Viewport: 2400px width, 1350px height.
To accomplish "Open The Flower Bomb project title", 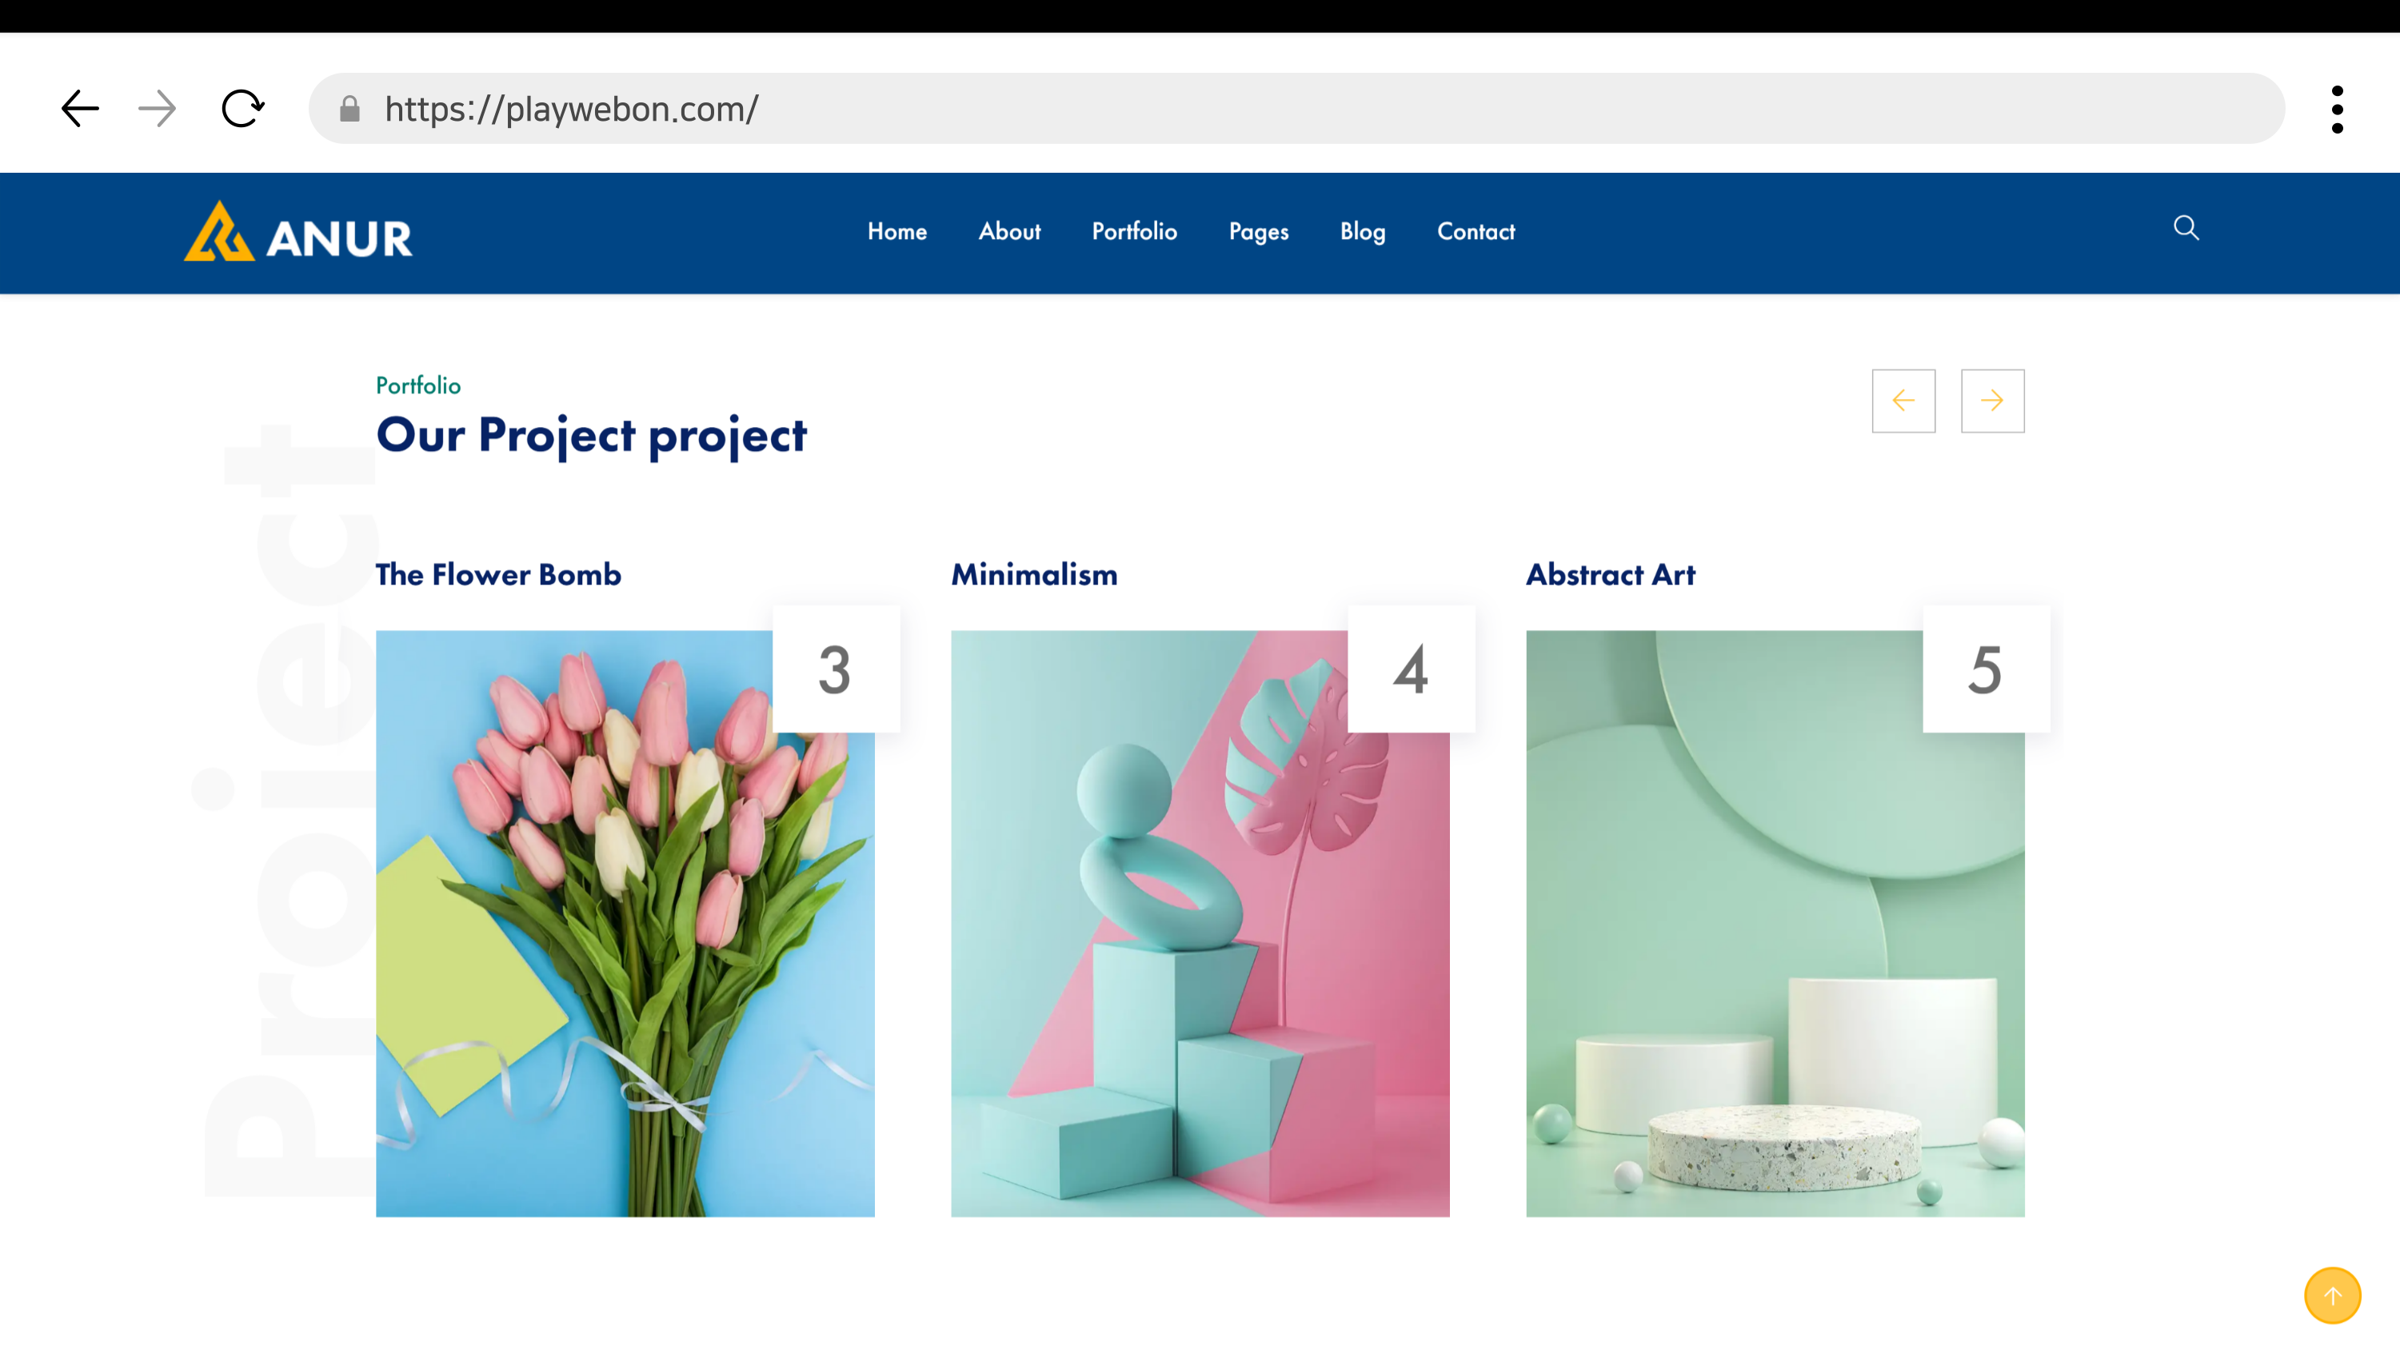I will (498, 574).
